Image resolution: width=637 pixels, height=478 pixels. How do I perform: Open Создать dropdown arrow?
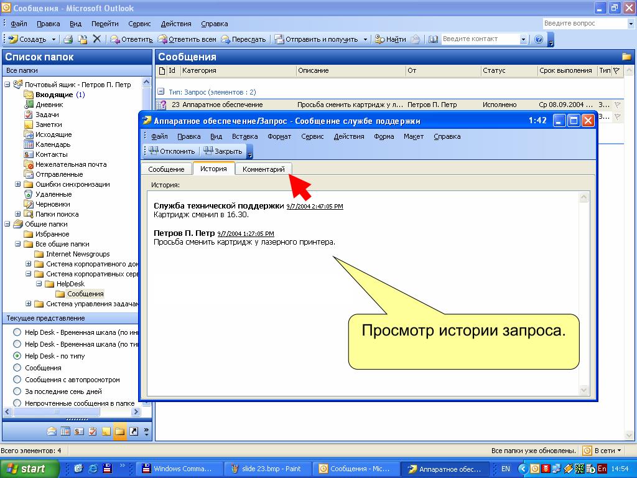53,39
